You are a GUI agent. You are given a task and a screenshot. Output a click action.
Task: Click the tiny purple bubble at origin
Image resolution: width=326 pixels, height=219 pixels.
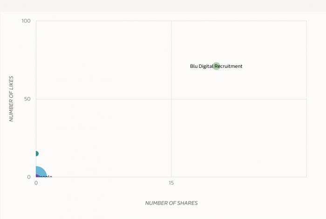(36, 177)
